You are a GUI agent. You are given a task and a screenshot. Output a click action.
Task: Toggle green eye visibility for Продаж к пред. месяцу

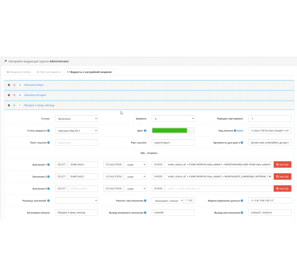click(x=14, y=105)
